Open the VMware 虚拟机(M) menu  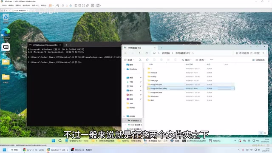pos(26,6)
